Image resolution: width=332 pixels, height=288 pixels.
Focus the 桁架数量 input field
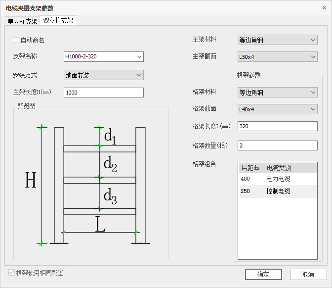click(277, 145)
